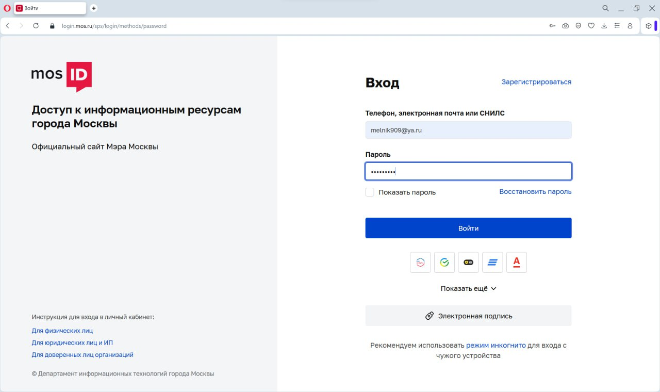Image resolution: width=660 pixels, height=392 pixels.
Task: Click the Зарегистрироваться link
Action: (536, 81)
